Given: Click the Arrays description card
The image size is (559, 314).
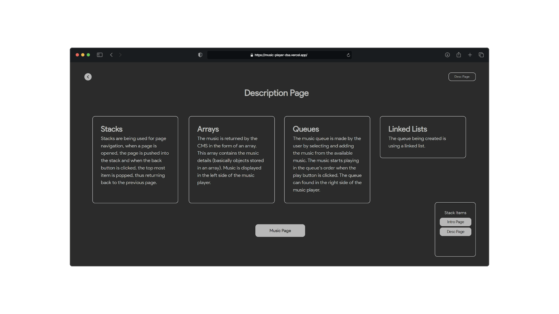Looking at the screenshot, I should (x=231, y=160).
